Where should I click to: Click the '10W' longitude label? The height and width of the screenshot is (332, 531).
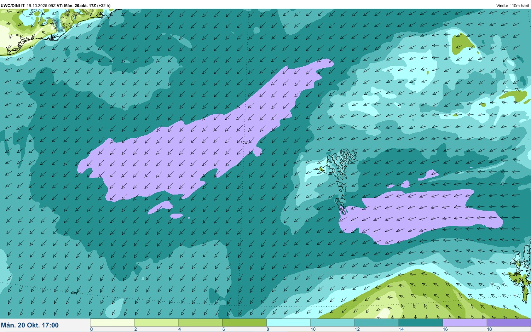pyautogui.click(x=244, y=142)
